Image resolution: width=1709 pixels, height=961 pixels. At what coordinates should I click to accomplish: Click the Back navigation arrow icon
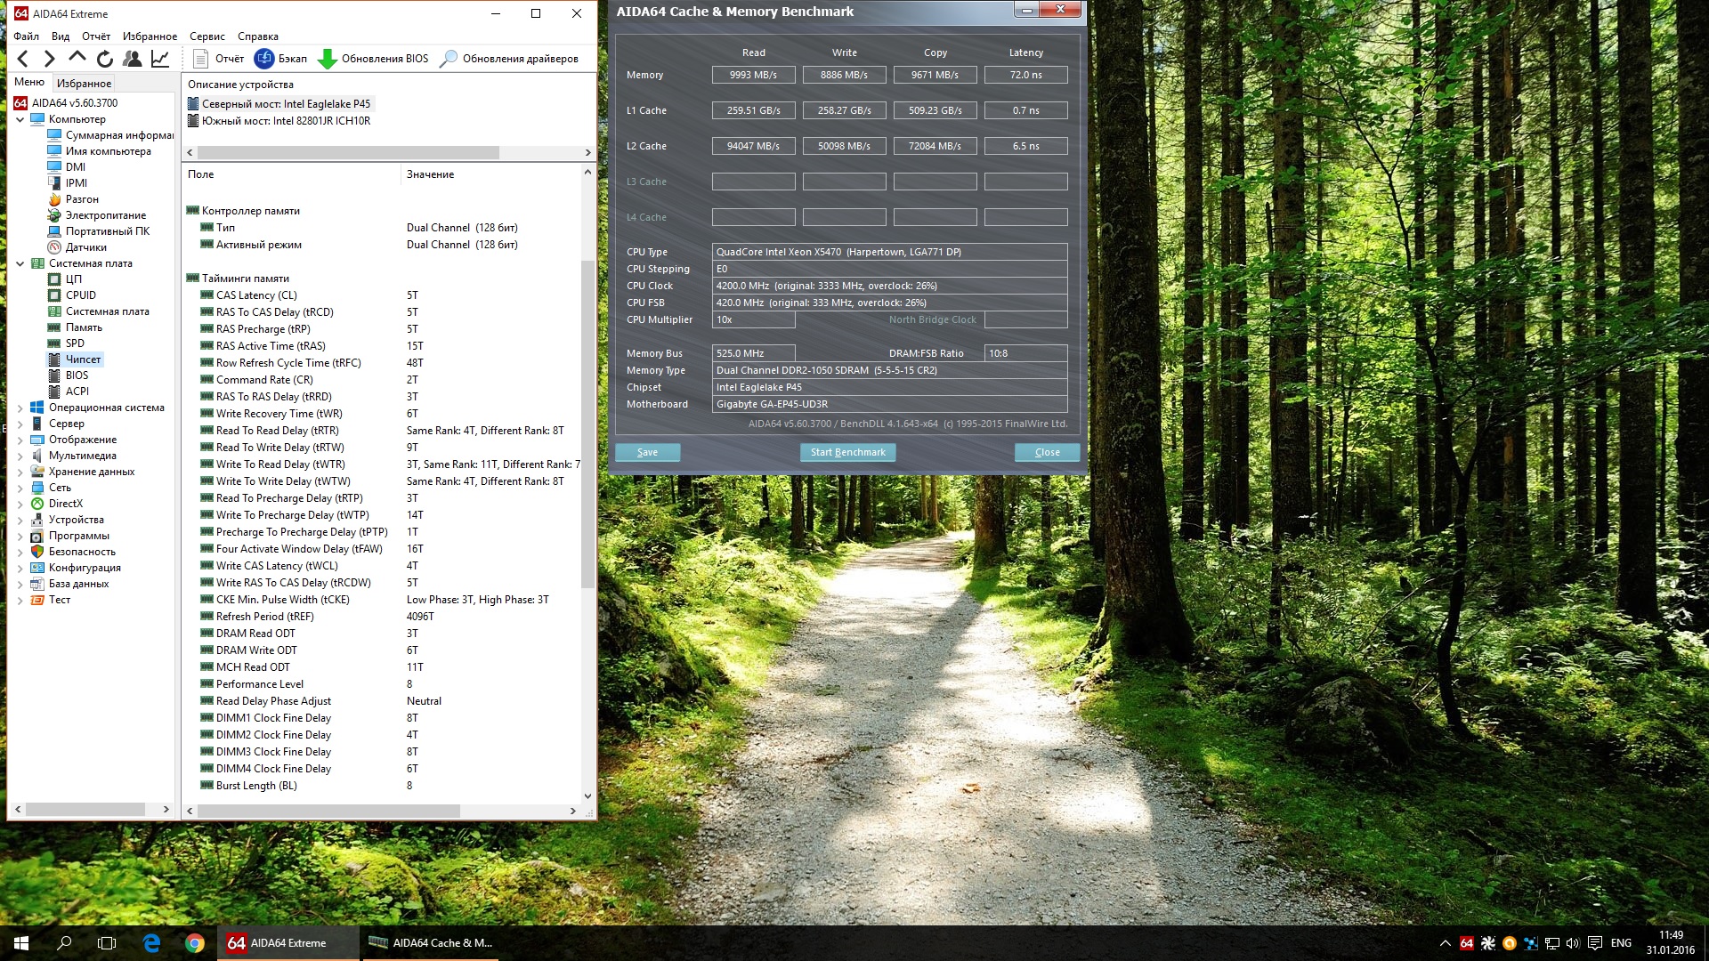pos(23,59)
